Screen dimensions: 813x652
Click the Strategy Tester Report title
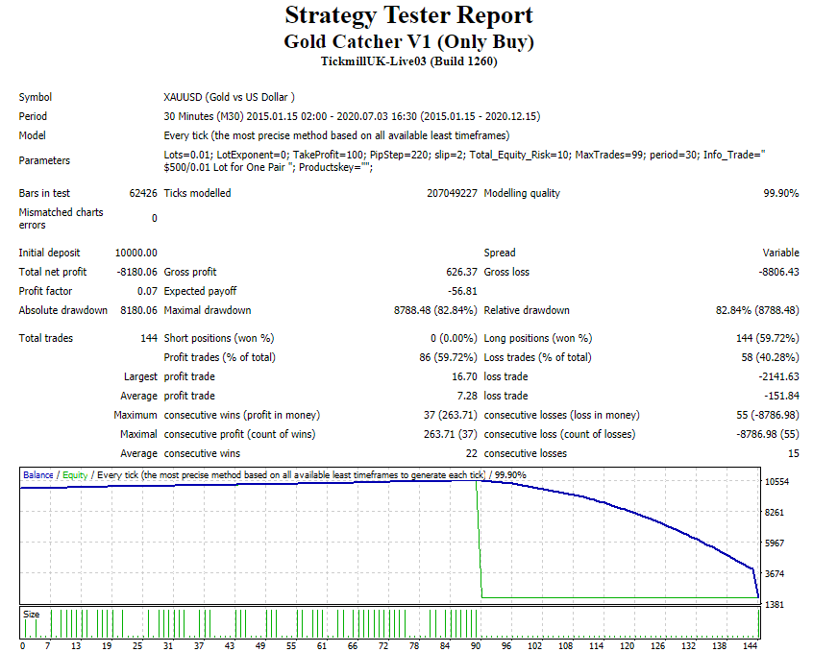[408, 15]
